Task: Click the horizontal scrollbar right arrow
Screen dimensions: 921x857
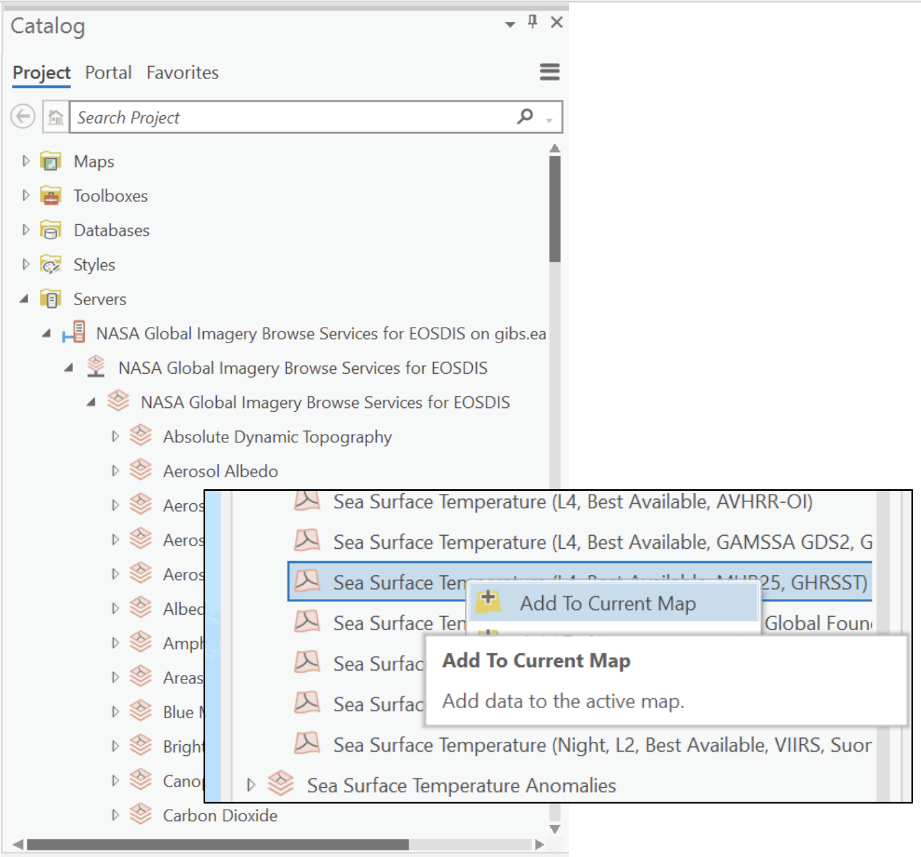Action: pyautogui.click(x=540, y=844)
